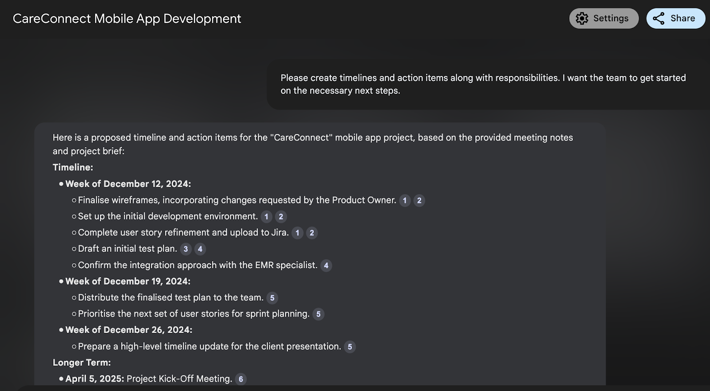
Task: Open citation 5 after Distribute finalised test plan
Action: coord(272,298)
